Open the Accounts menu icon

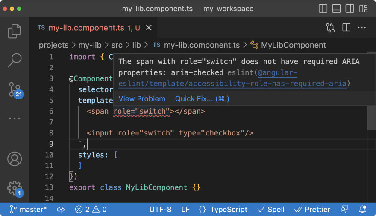point(15,159)
